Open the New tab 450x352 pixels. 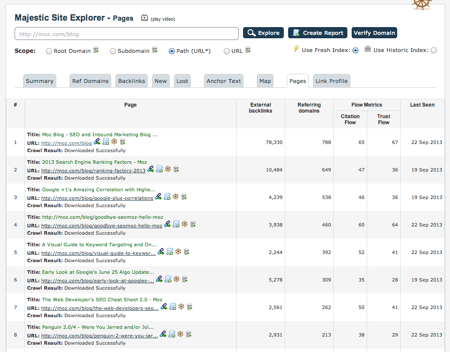coord(161,81)
